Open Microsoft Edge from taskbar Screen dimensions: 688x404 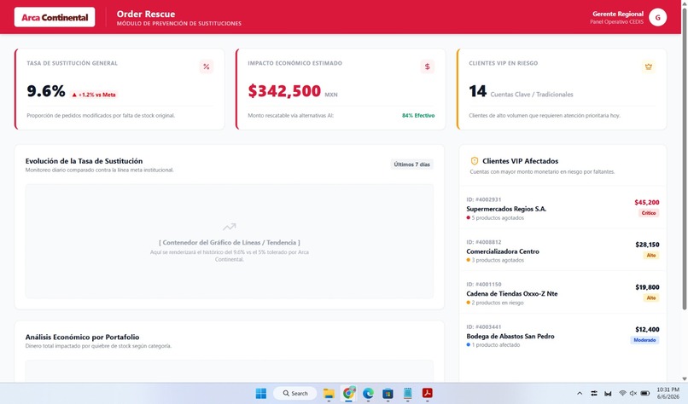tap(368, 394)
